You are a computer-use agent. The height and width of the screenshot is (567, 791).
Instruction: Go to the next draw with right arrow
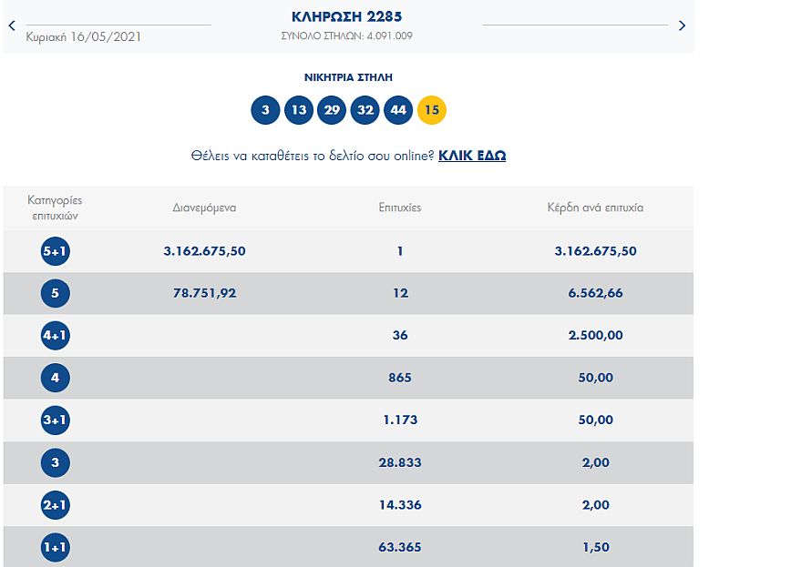[682, 25]
